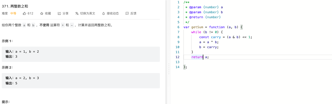Click the example 1 input a = 1, b = 2
This screenshot has height=104, width=332.
click(27, 52)
